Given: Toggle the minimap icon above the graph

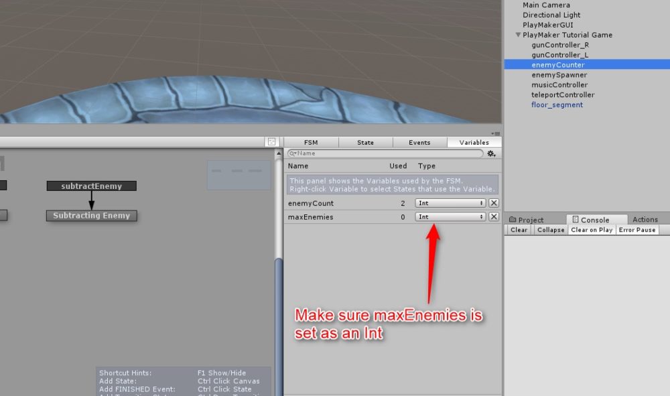Looking at the screenshot, I should click(x=271, y=142).
